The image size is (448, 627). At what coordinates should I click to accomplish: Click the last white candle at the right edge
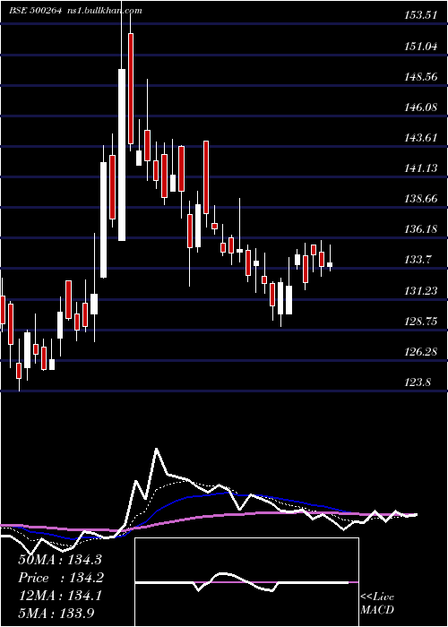pyautogui.click(x=330, y=264)
